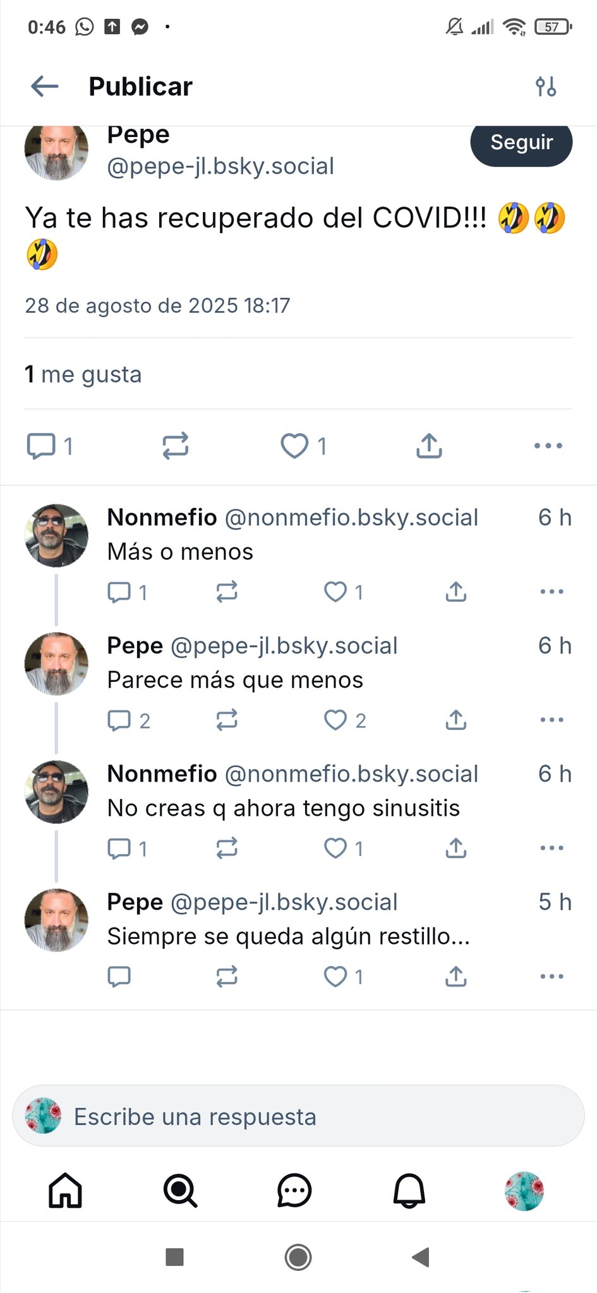This screenshot has width=597, height=1293.
Task: Like the main COVID post
Action: (294, 446)
